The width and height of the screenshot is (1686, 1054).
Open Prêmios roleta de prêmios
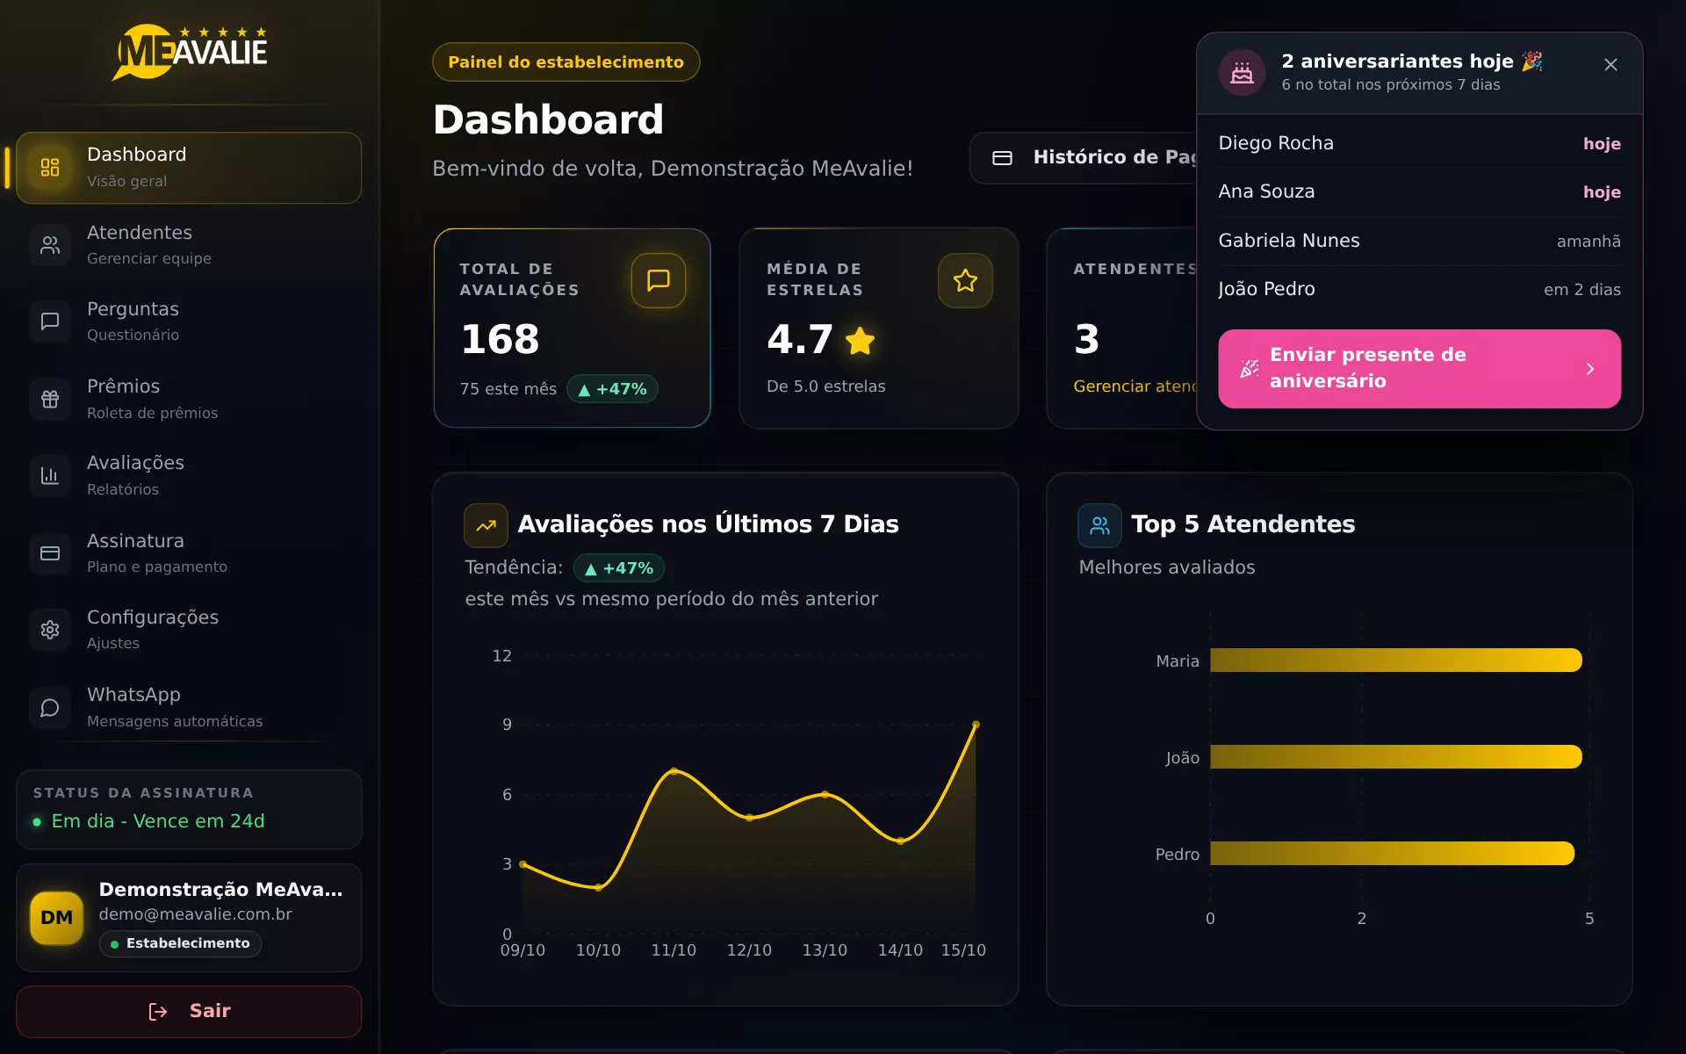point(189,398)
